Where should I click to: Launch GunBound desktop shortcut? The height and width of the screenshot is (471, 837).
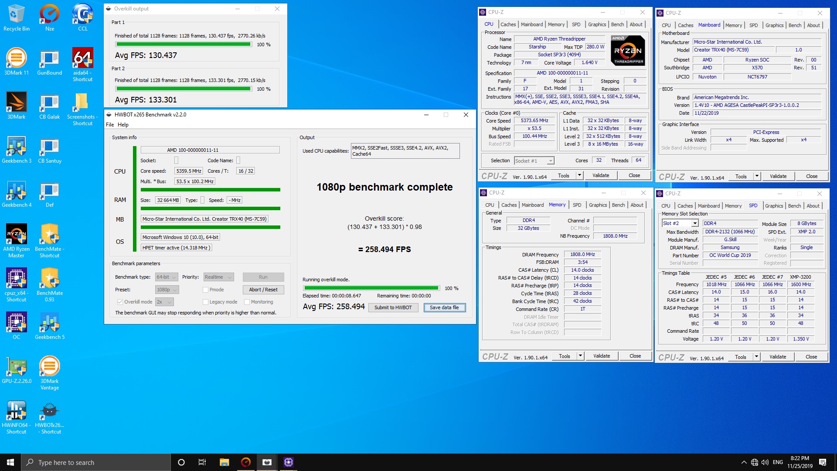(x=50, y=61)
